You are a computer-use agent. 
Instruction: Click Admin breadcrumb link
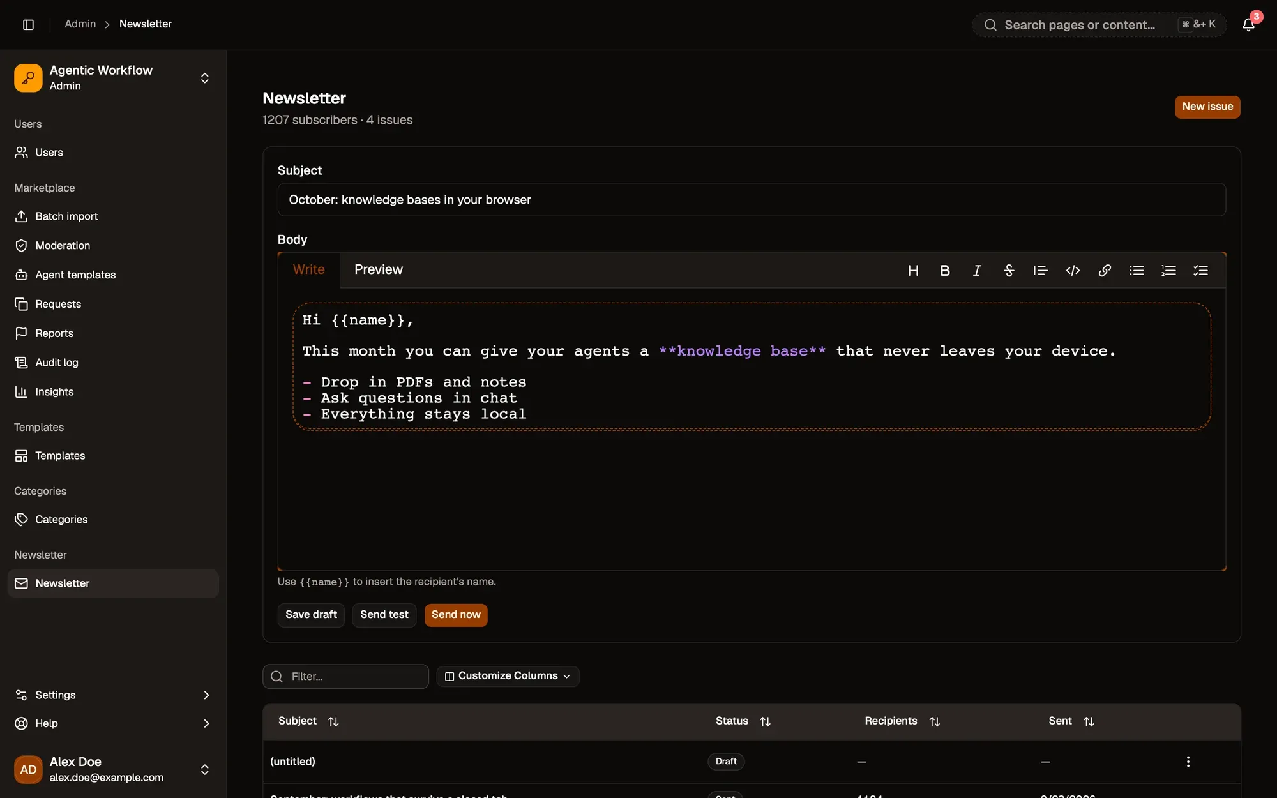(80, 24)
